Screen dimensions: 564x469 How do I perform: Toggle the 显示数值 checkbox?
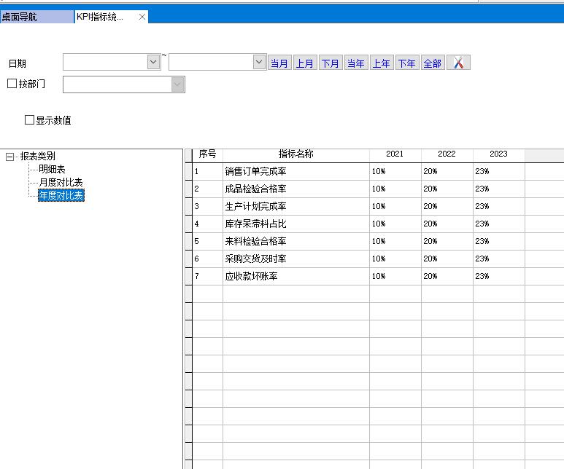(x=30, y=120)
